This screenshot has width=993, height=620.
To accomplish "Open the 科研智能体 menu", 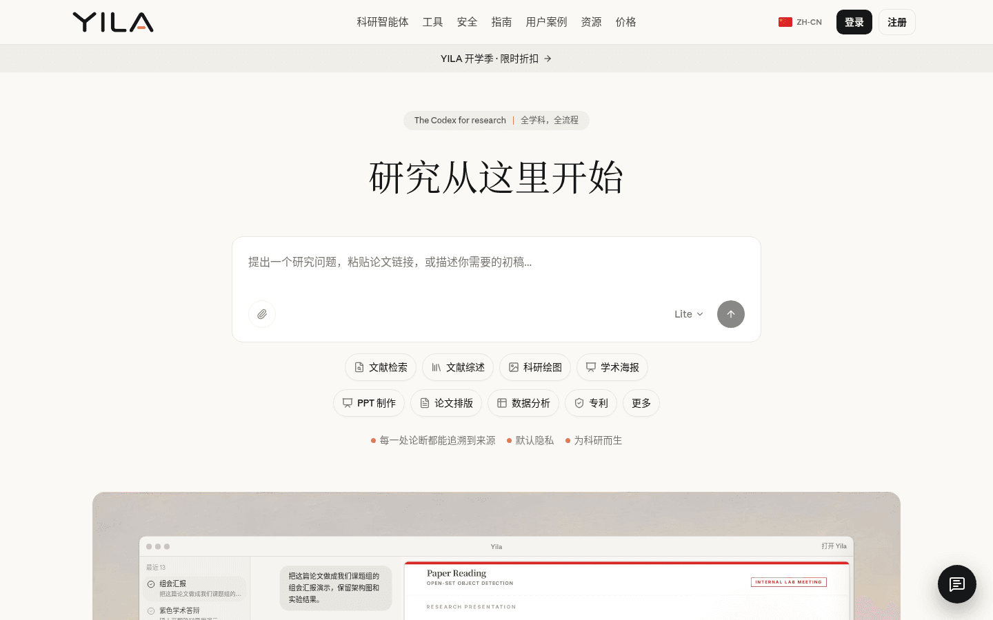I will point(383,22).
